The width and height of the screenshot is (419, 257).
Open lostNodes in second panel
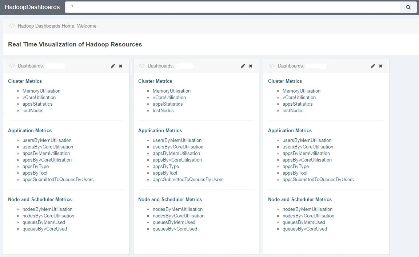(163, 111)
